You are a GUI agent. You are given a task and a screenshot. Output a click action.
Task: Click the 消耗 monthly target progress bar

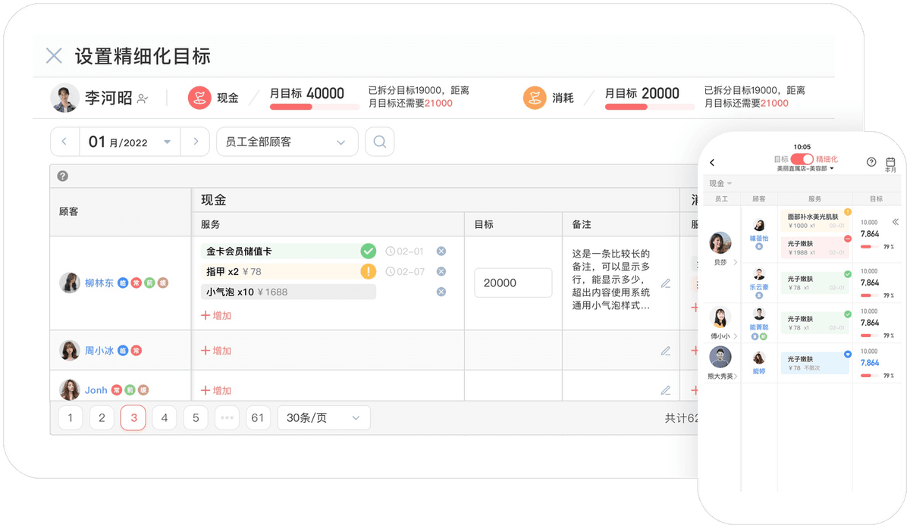[650, 107]
